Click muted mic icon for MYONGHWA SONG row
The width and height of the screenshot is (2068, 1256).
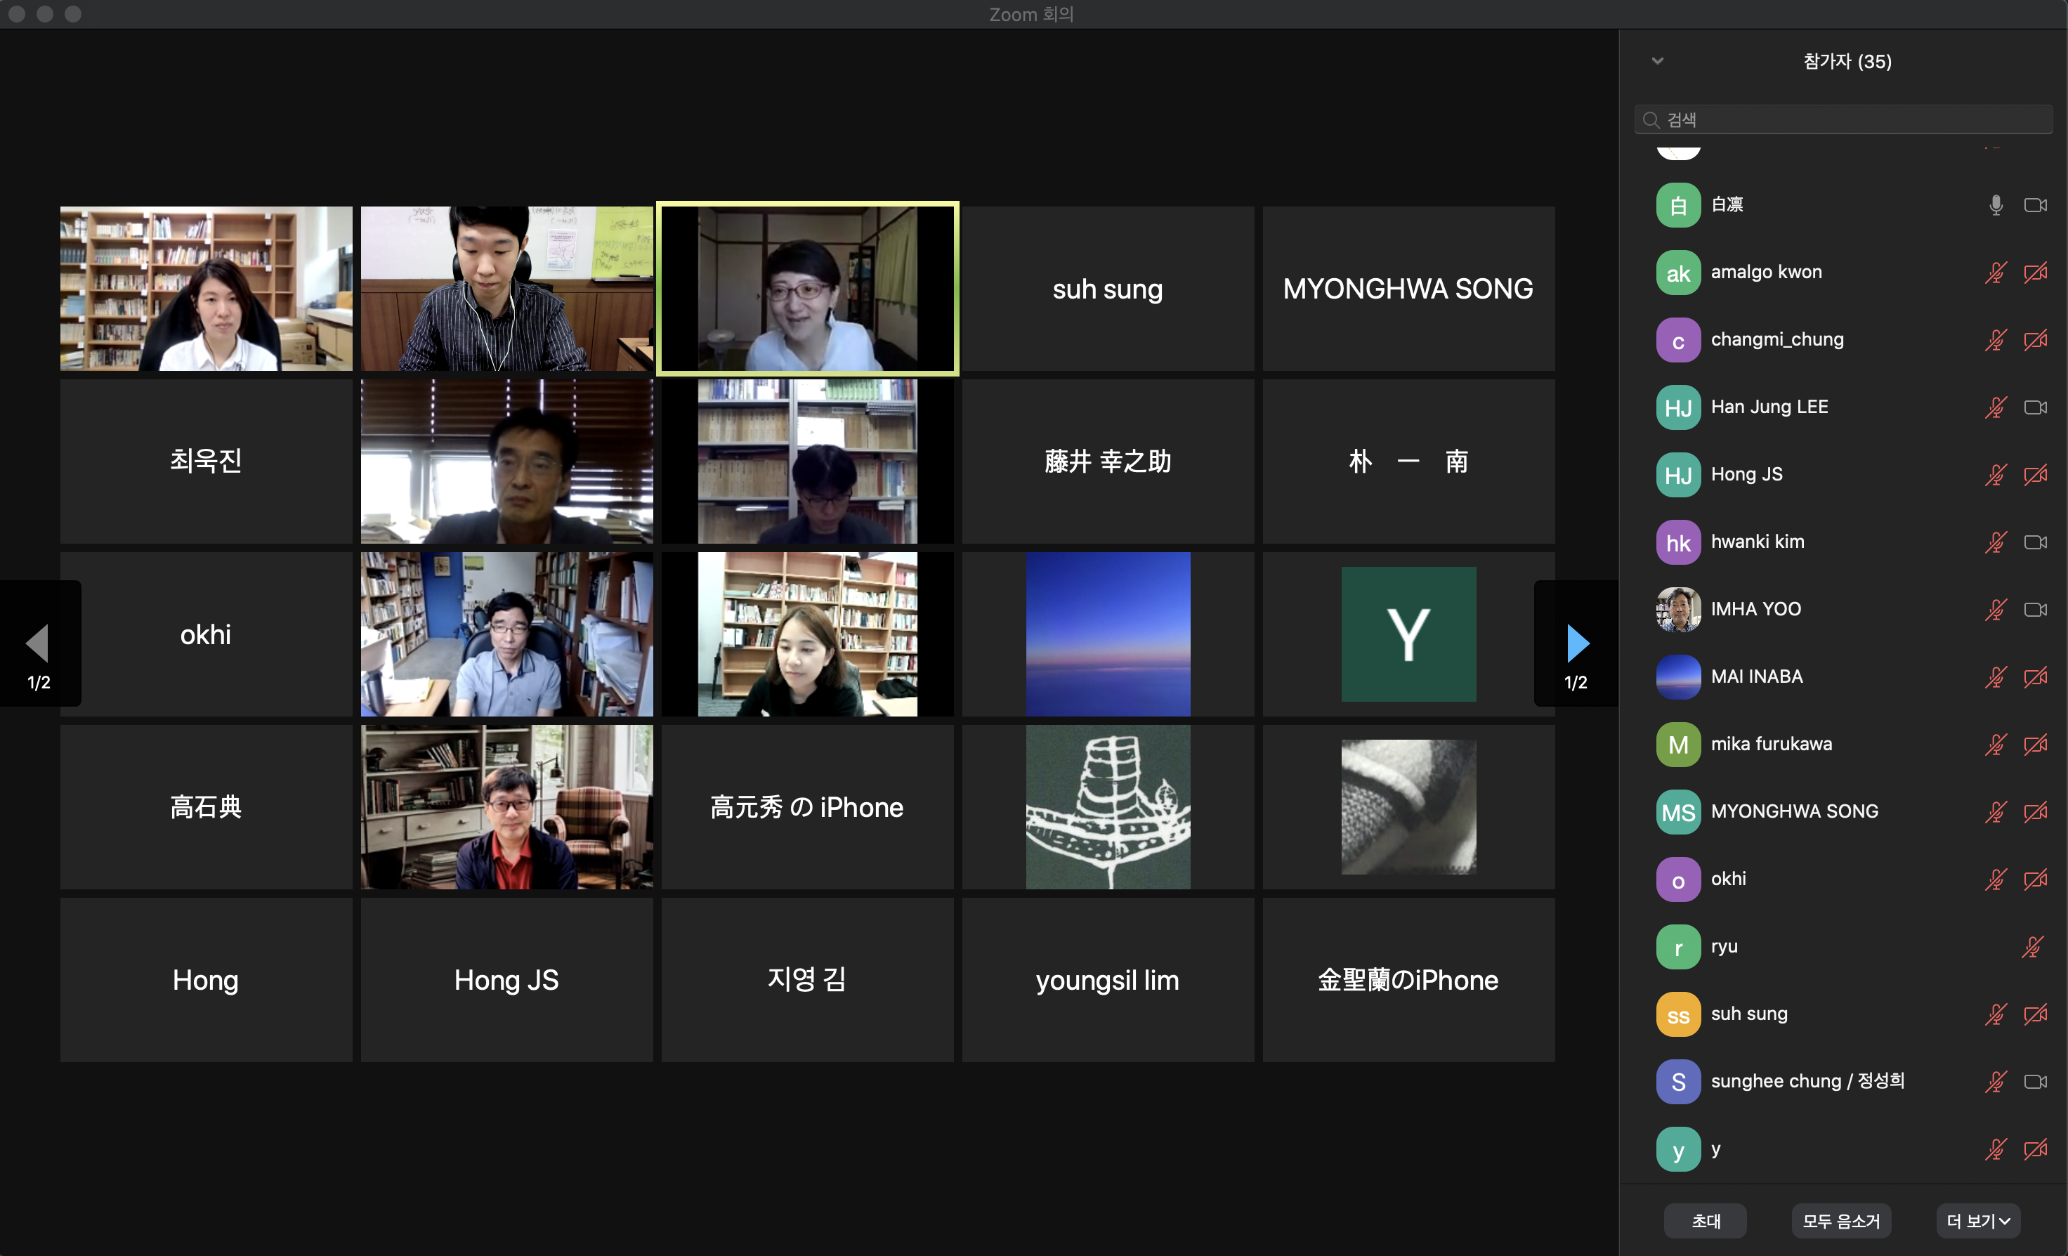pos(1996,812)
